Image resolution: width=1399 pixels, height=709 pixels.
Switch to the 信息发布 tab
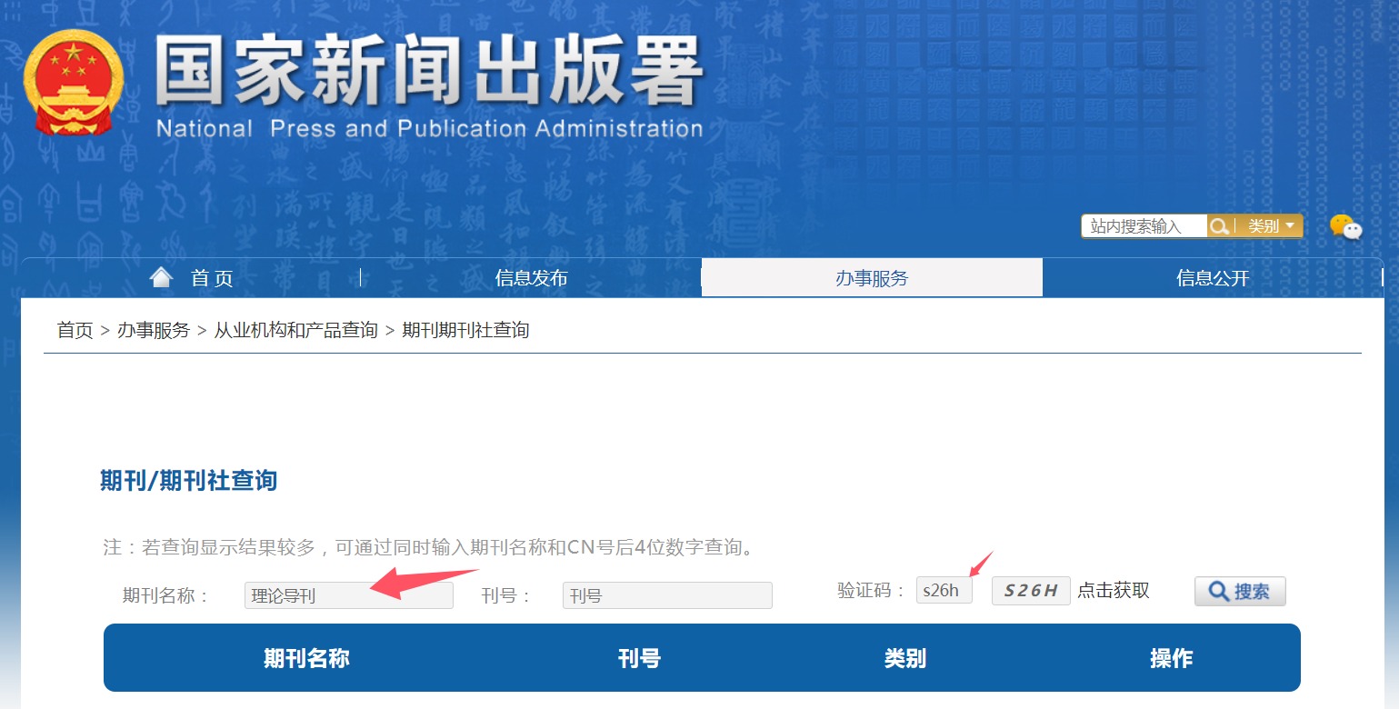(x=528, y=278)
